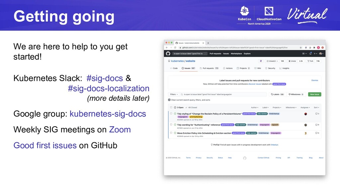This screenshot has height=191, width=340.
Task: Open the Insights tab
Action: pos(284,68)
